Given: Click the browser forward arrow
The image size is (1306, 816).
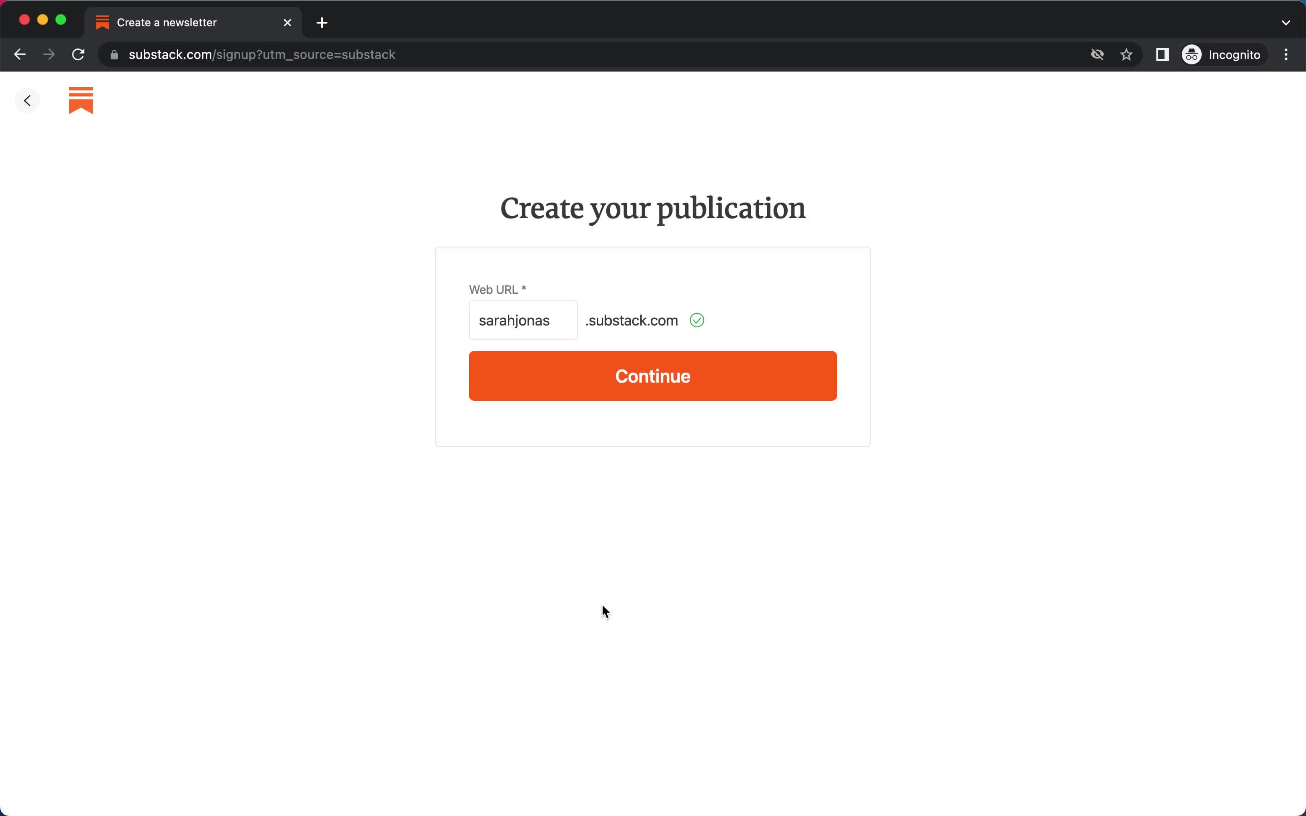Looking at the screenshot, I should pyautogui.click(x=49, y=54).
